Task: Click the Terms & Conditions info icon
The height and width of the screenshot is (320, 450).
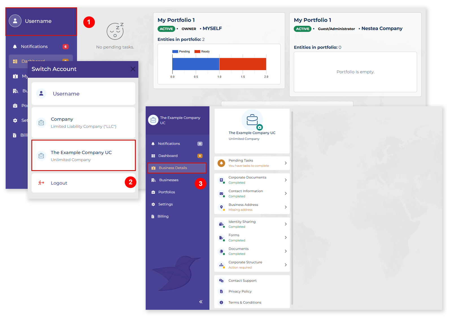Action: pyautogui.click(x=221, y=302)
